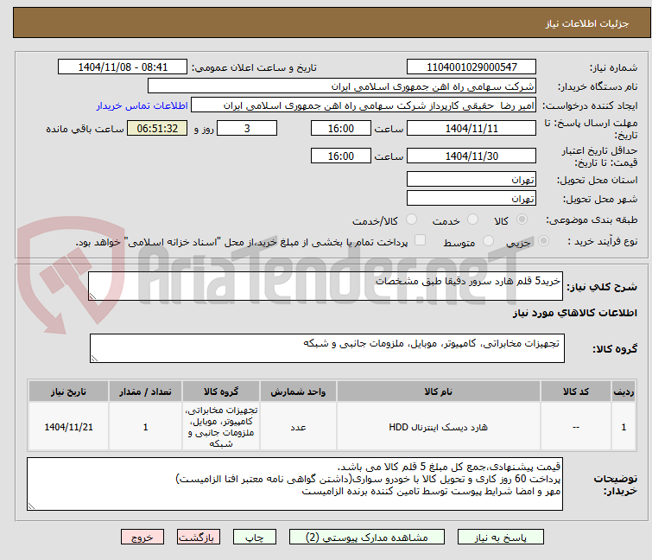Select the 'جزیی' purchase type radio
This screenshot has height=560, width=652.
coord(543,241)
